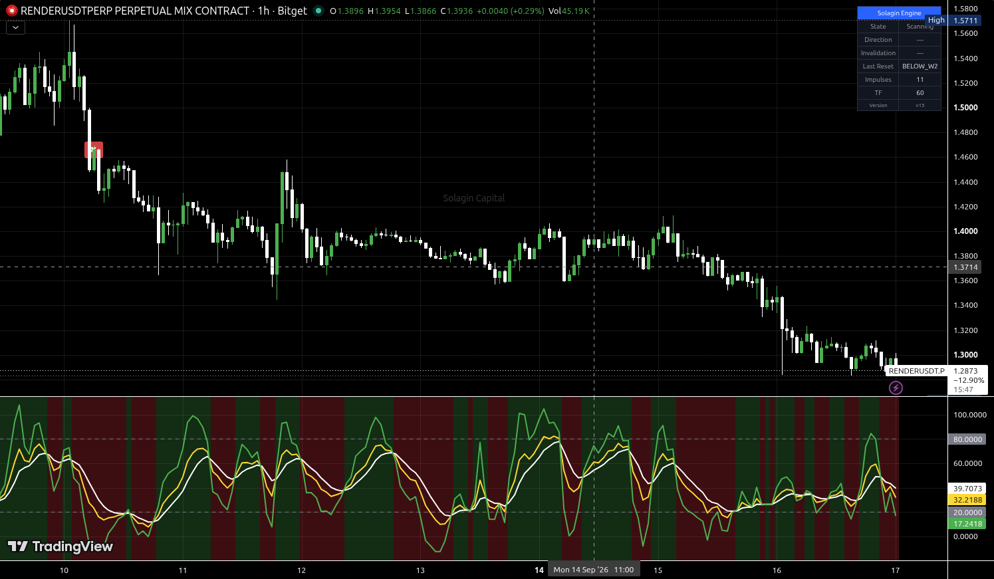Click the -12.90% change on price scale
The image size is (994, 579).
coord(968,380)
